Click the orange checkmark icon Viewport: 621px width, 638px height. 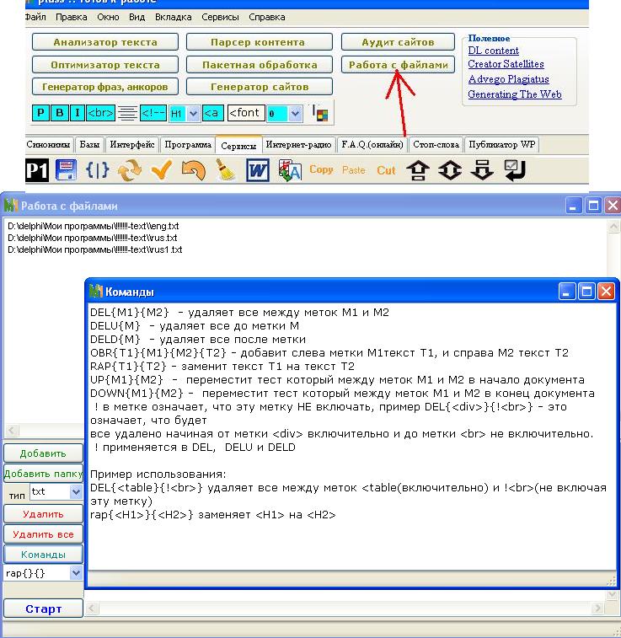point(162,170)
